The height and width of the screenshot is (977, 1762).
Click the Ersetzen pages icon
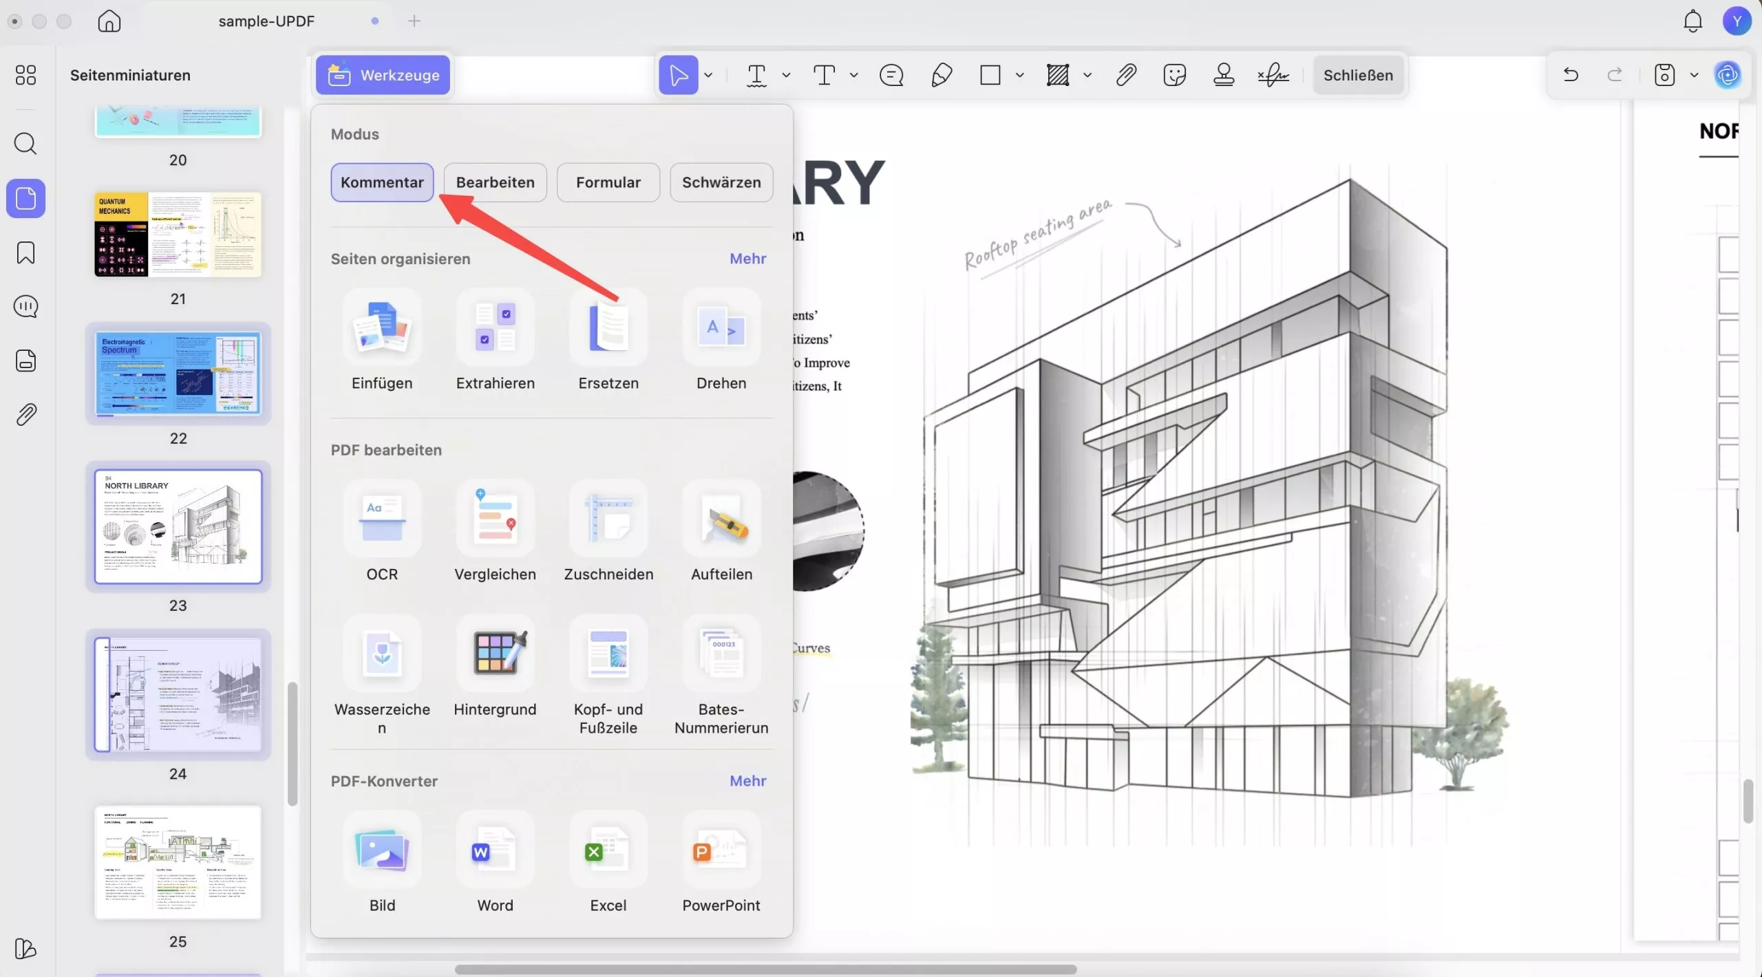pyautogui.click(x=608, y=327)
